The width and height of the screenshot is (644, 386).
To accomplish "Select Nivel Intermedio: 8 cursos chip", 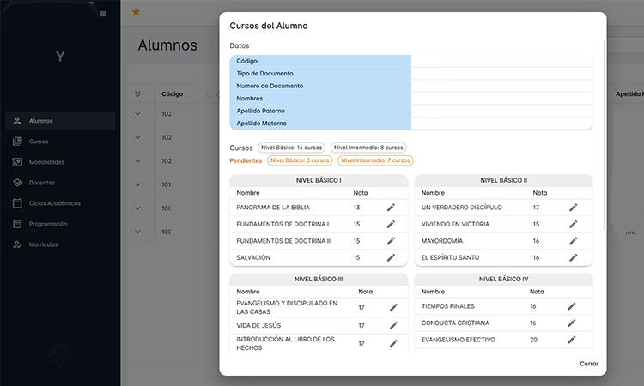I will point(368,148).
